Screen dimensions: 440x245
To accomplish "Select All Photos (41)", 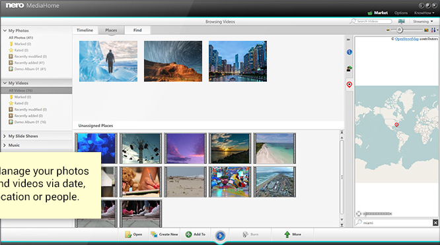I will [x=20, y=38].
